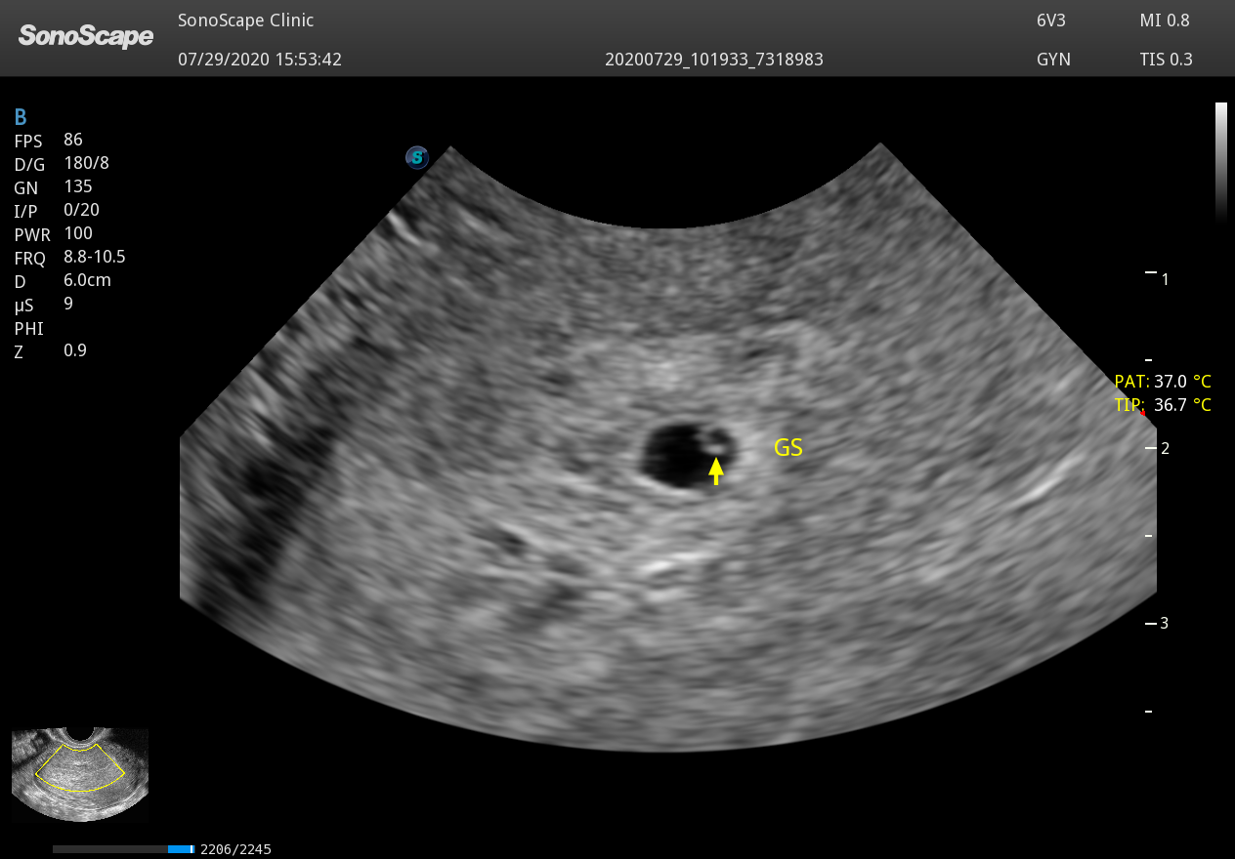Select the FPS value 86
The width and height of the screenshot is (1235, 859).
(73, 140)
